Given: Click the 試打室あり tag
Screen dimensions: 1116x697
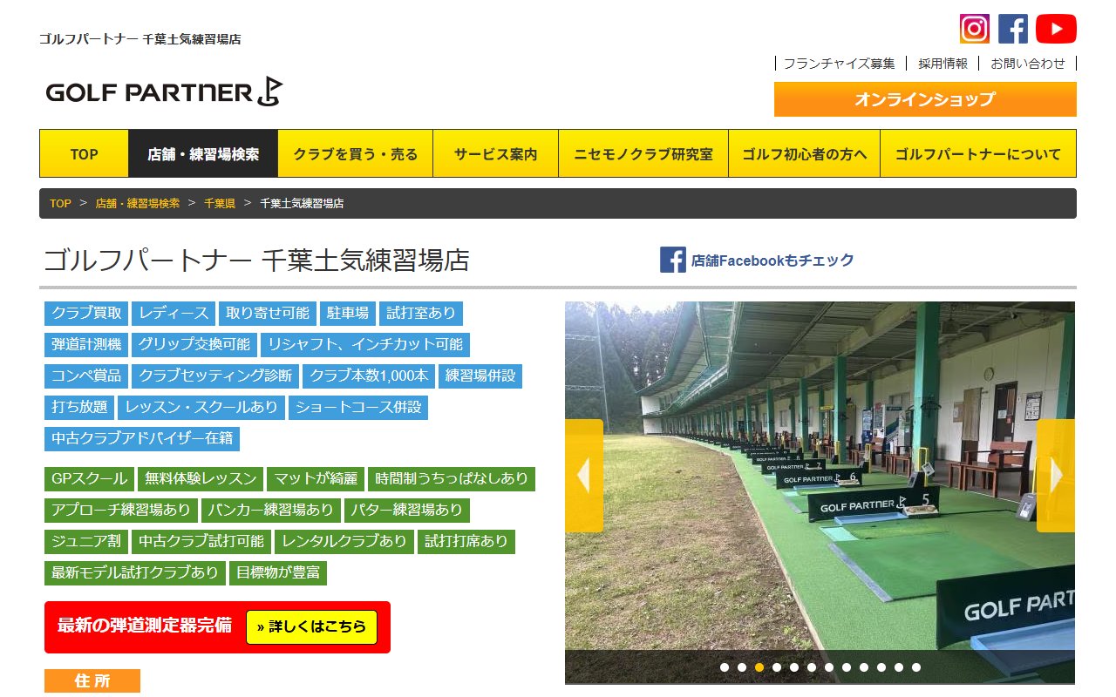Looking at the screenshot, I should coord(421,314).
